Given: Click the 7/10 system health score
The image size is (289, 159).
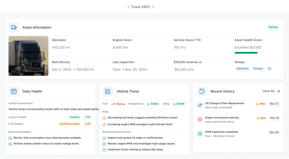Looking at the screenshot, I should (x=88, y=117).
